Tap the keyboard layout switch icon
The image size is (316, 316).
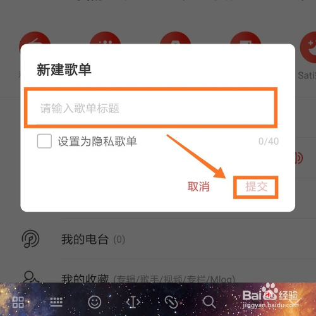tap(56, 302)
